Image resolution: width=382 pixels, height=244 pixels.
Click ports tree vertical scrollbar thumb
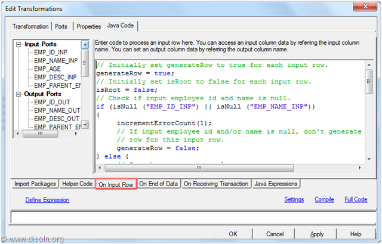pyautogui.click(x=85, y=63)
